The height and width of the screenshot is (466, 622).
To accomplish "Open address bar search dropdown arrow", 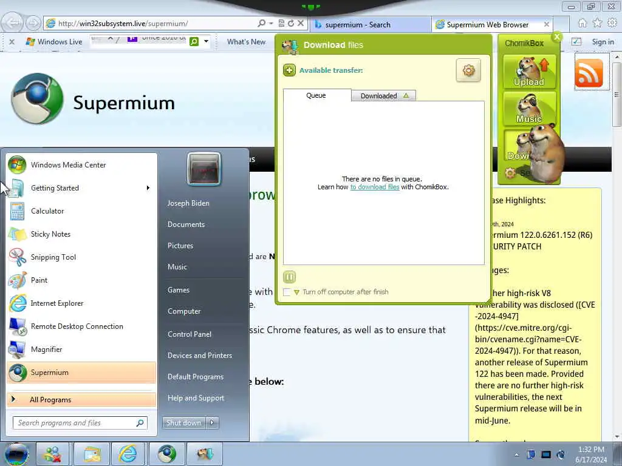I will (271, 24).
